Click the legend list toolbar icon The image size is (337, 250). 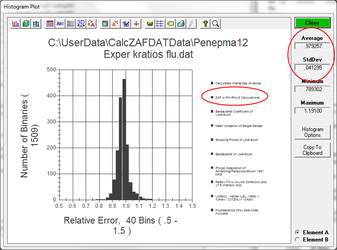pyautogui.click(x=160, y=24)
